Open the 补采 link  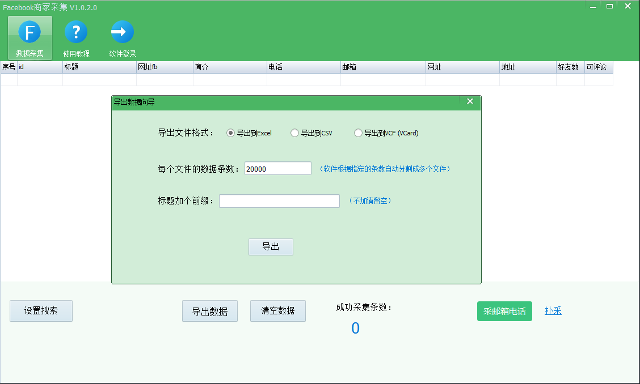click(x=553, y=310)
